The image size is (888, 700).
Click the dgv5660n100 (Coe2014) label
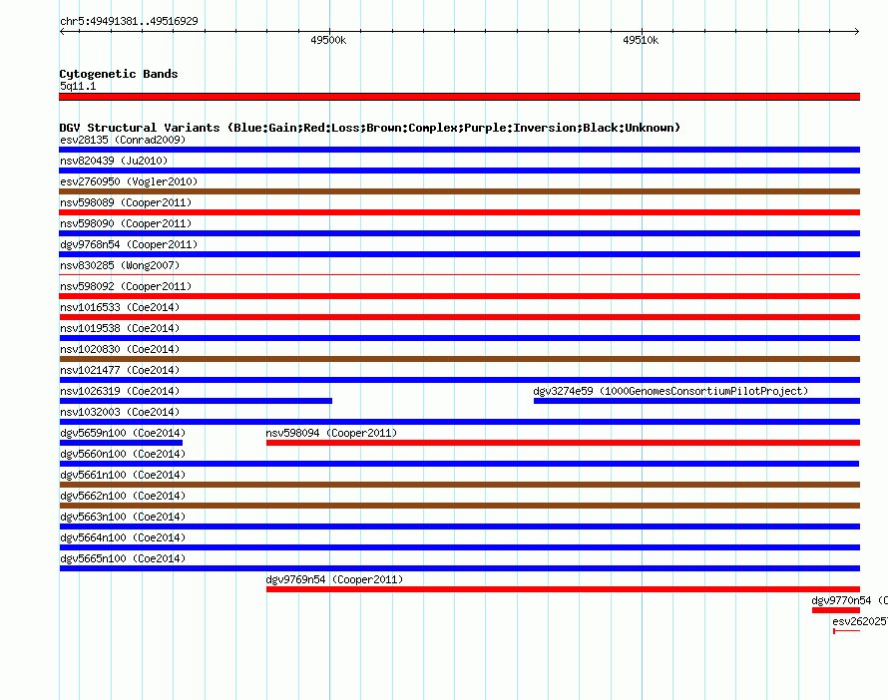pyautogui.click(x=123, y=454)
